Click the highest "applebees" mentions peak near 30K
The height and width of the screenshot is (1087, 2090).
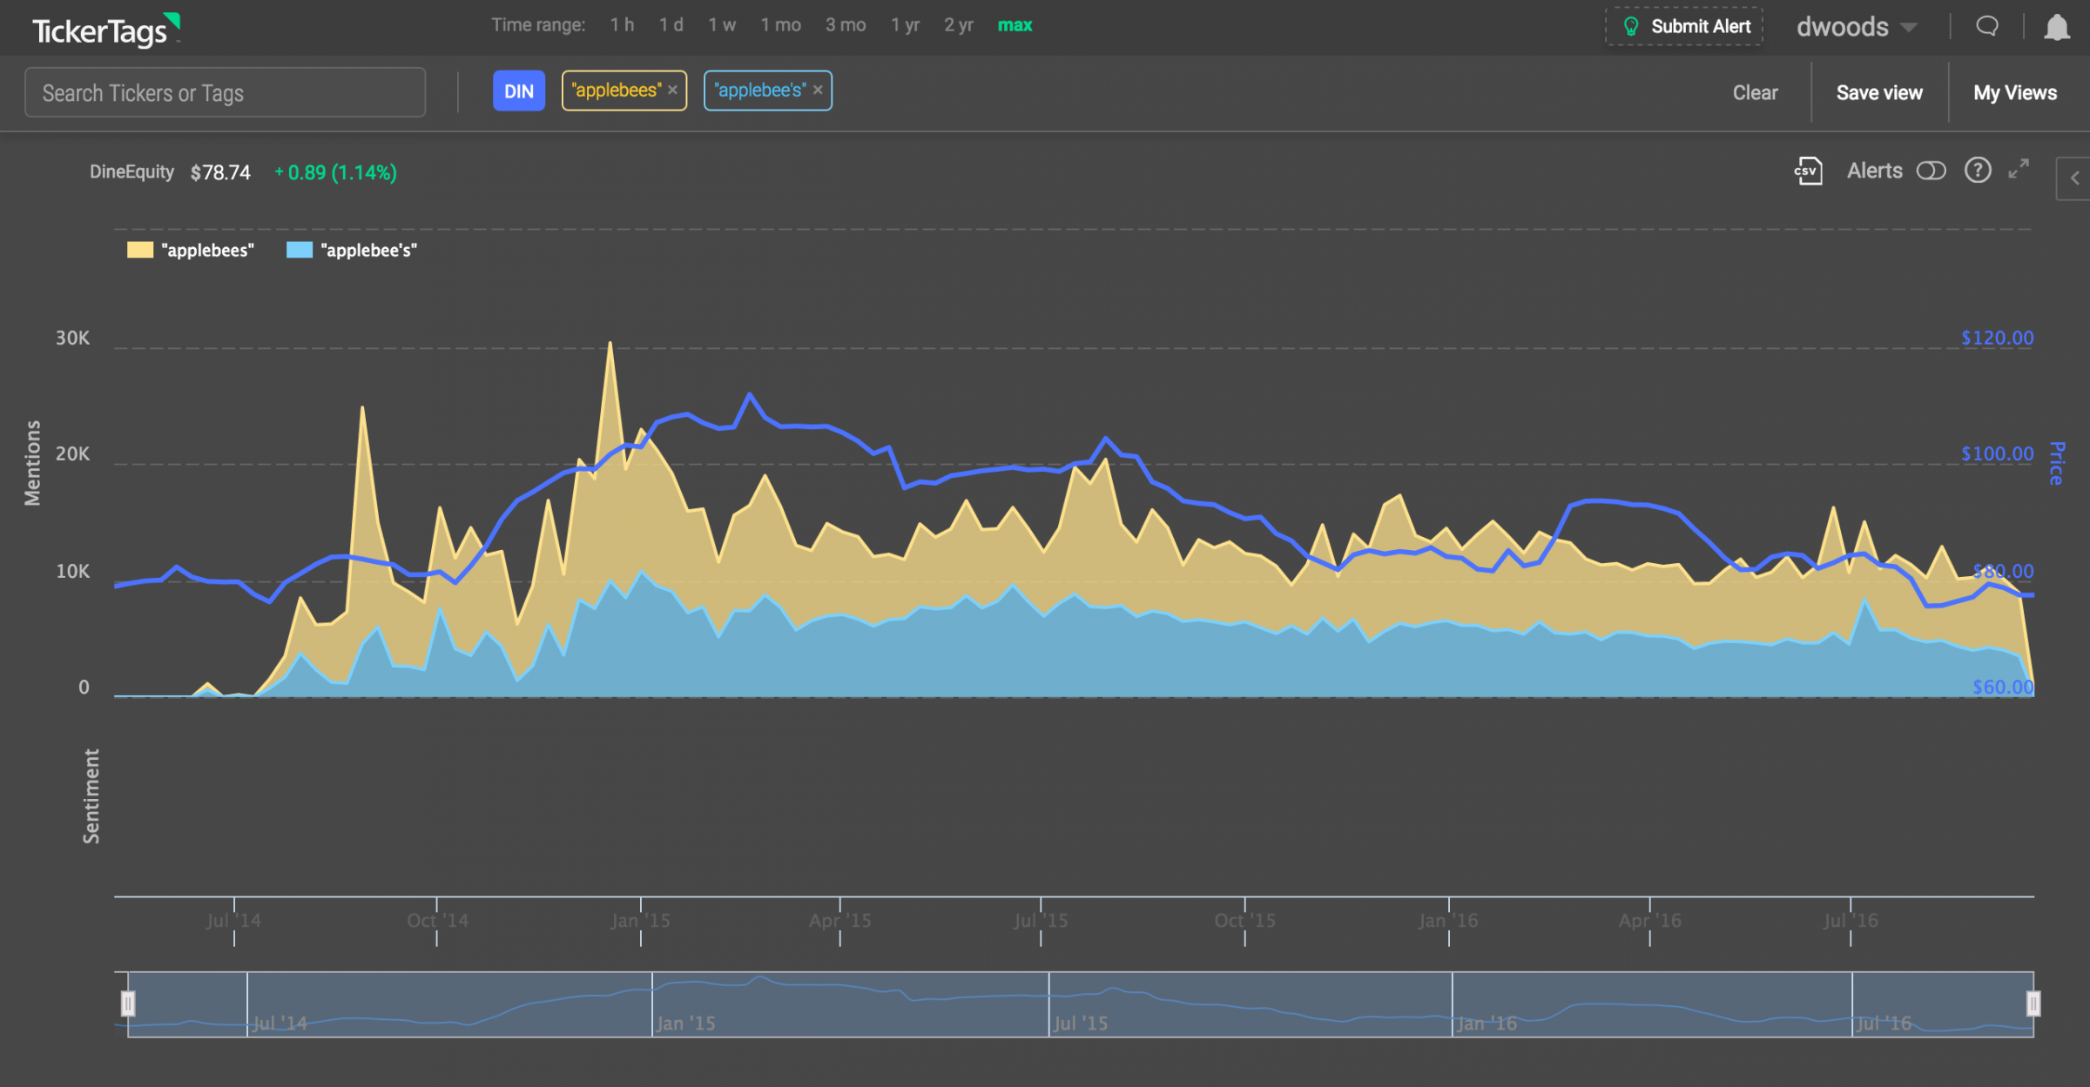(x=610, y=344)
